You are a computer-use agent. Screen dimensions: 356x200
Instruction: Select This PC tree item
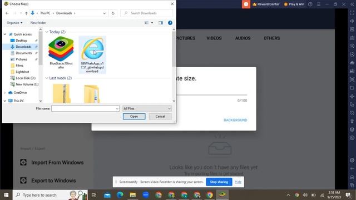18,101
